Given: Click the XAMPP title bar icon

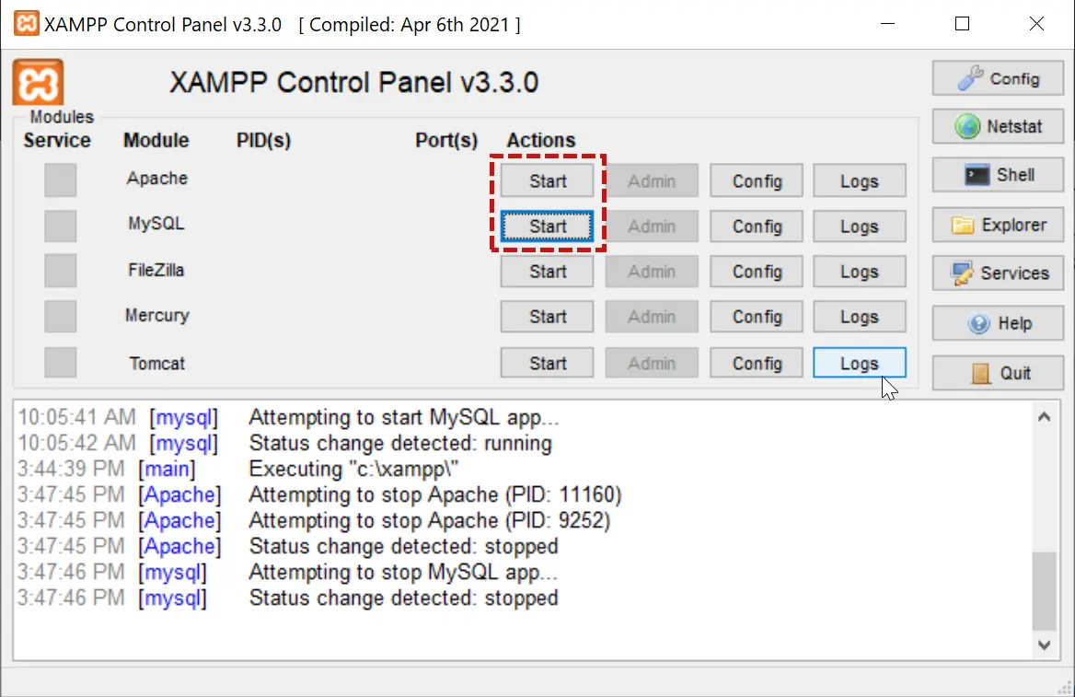Looking at the screenshot, I should tap(26, 23).
